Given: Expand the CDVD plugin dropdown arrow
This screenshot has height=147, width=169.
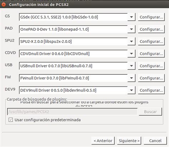Looking at the screenshot, I should pos(131,54).
